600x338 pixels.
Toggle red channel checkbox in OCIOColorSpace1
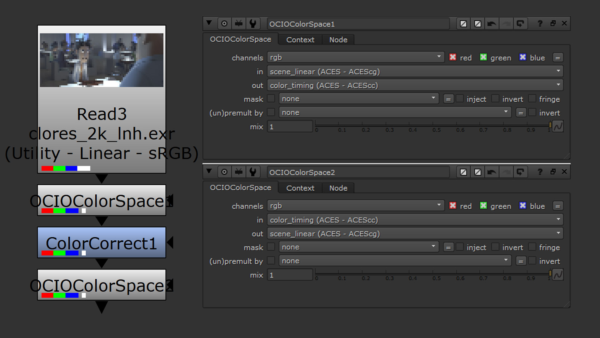coord(452,57)
